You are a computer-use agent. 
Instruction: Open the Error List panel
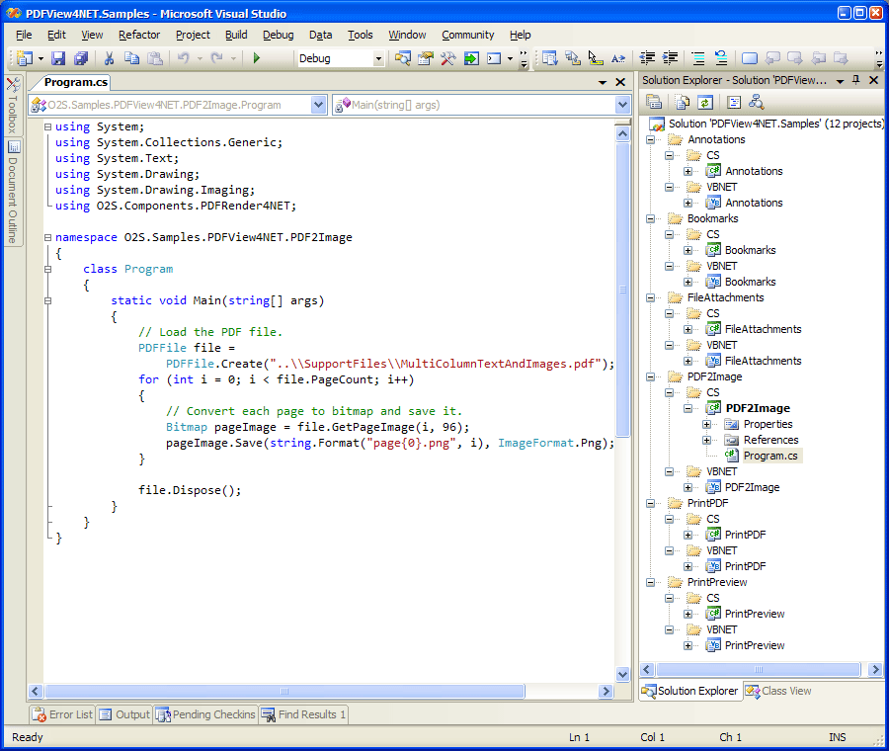62,714
